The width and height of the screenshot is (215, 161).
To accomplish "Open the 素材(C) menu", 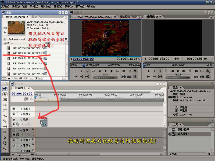I will pyautogui.click(x=34, y=6).
